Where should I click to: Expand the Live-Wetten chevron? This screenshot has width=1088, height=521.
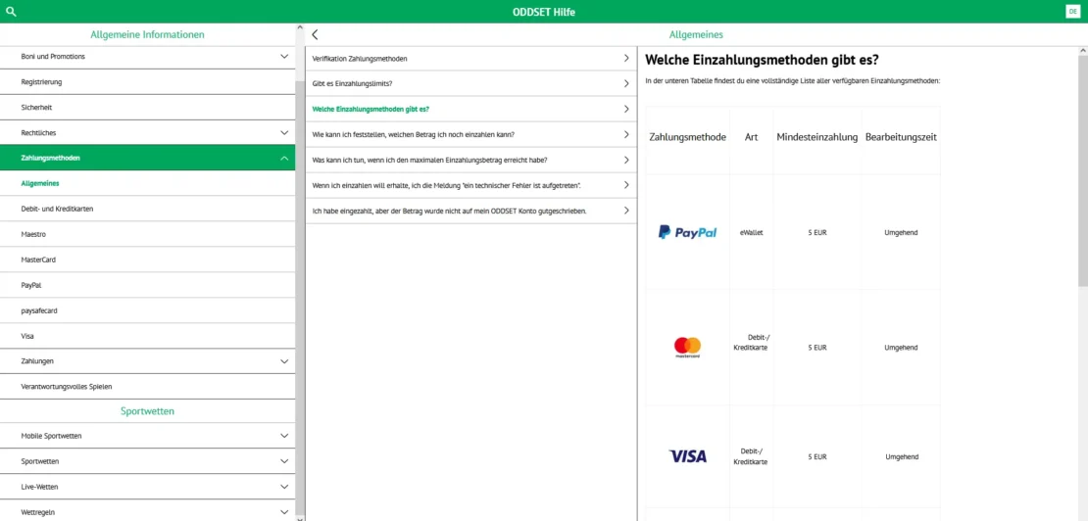(284, 487)
